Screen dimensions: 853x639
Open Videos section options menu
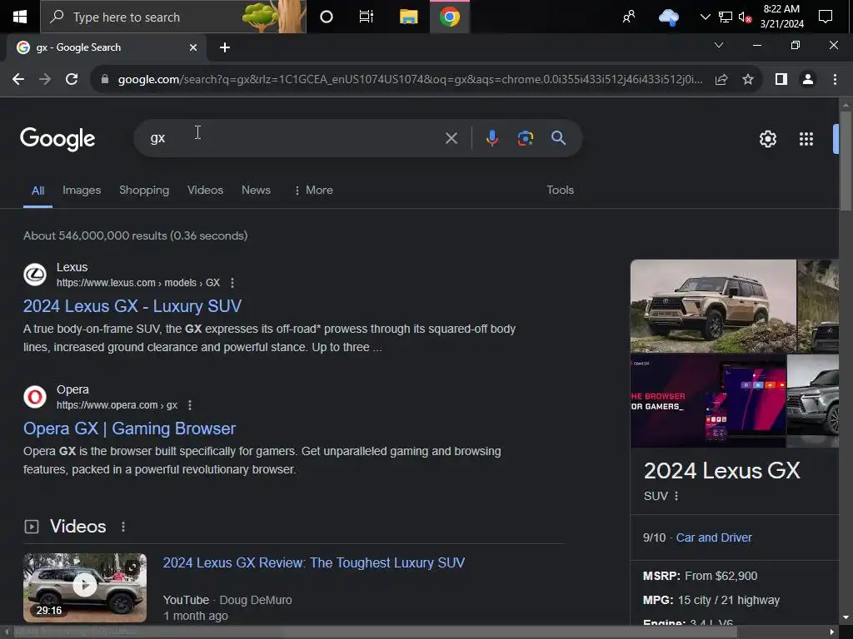123,527
